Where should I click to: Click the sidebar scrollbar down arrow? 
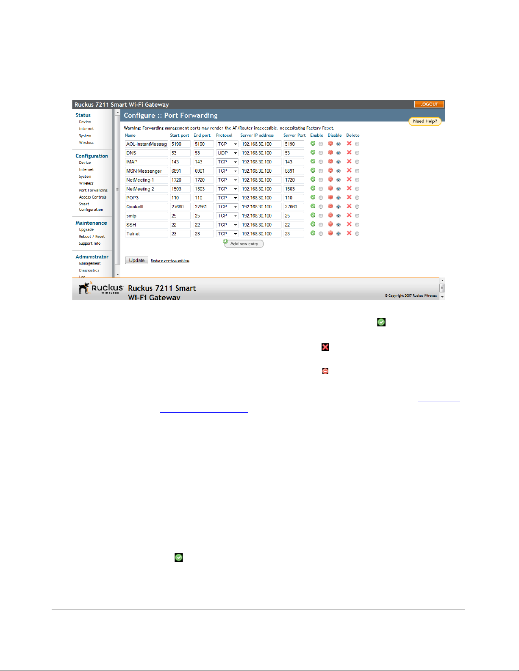118,275
